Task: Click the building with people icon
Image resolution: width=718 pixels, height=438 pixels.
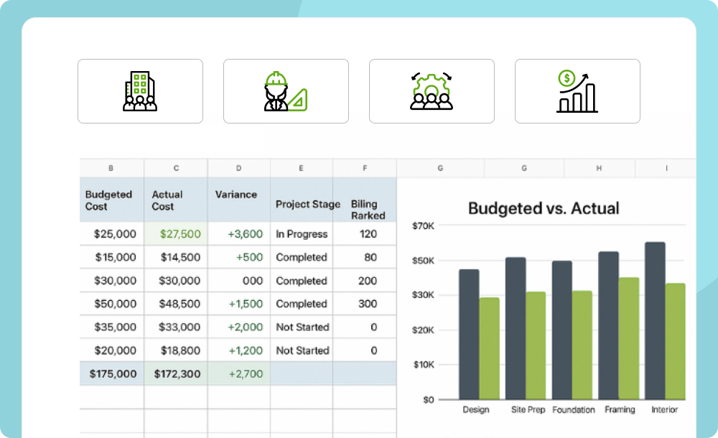Action: click(x=140, y=91)
